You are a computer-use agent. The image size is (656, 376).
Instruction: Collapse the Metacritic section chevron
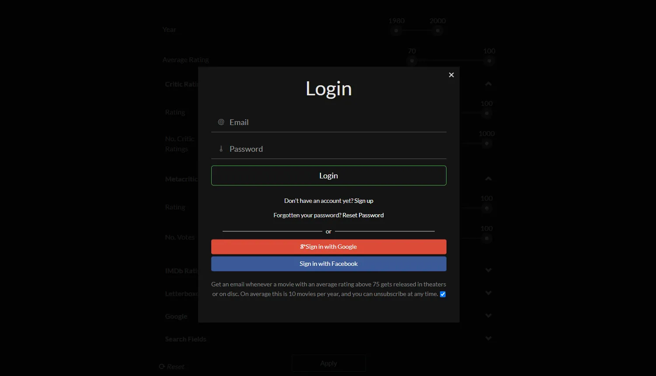489,179
